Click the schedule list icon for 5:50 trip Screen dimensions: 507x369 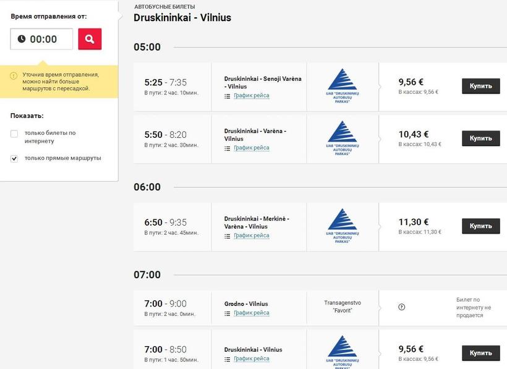(x=228, y=148)
